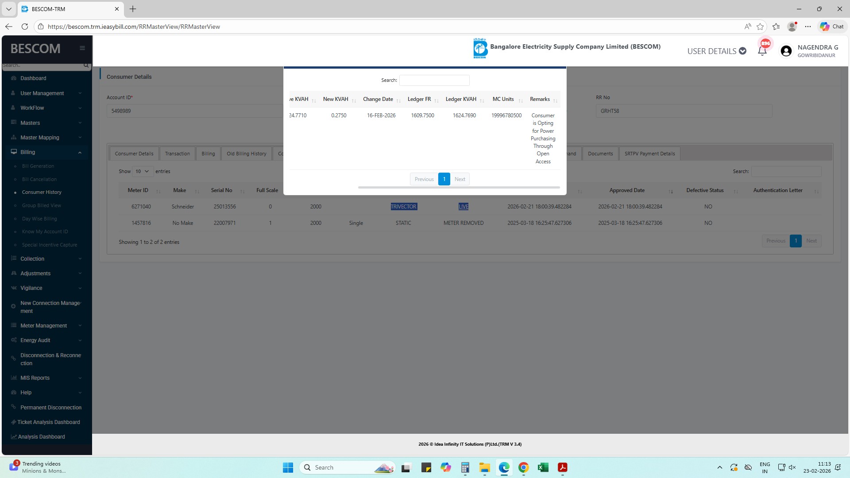The image size is (850, 478).
Task: Open Consumer History in the Billing submenu
Action: pos(42,192)
